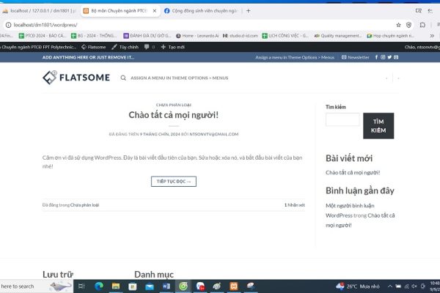This screenshot has width=440, height=293.
Task: Switch to the Cộng đồng sinh viên Facebook tab
Action: [201, 11]
